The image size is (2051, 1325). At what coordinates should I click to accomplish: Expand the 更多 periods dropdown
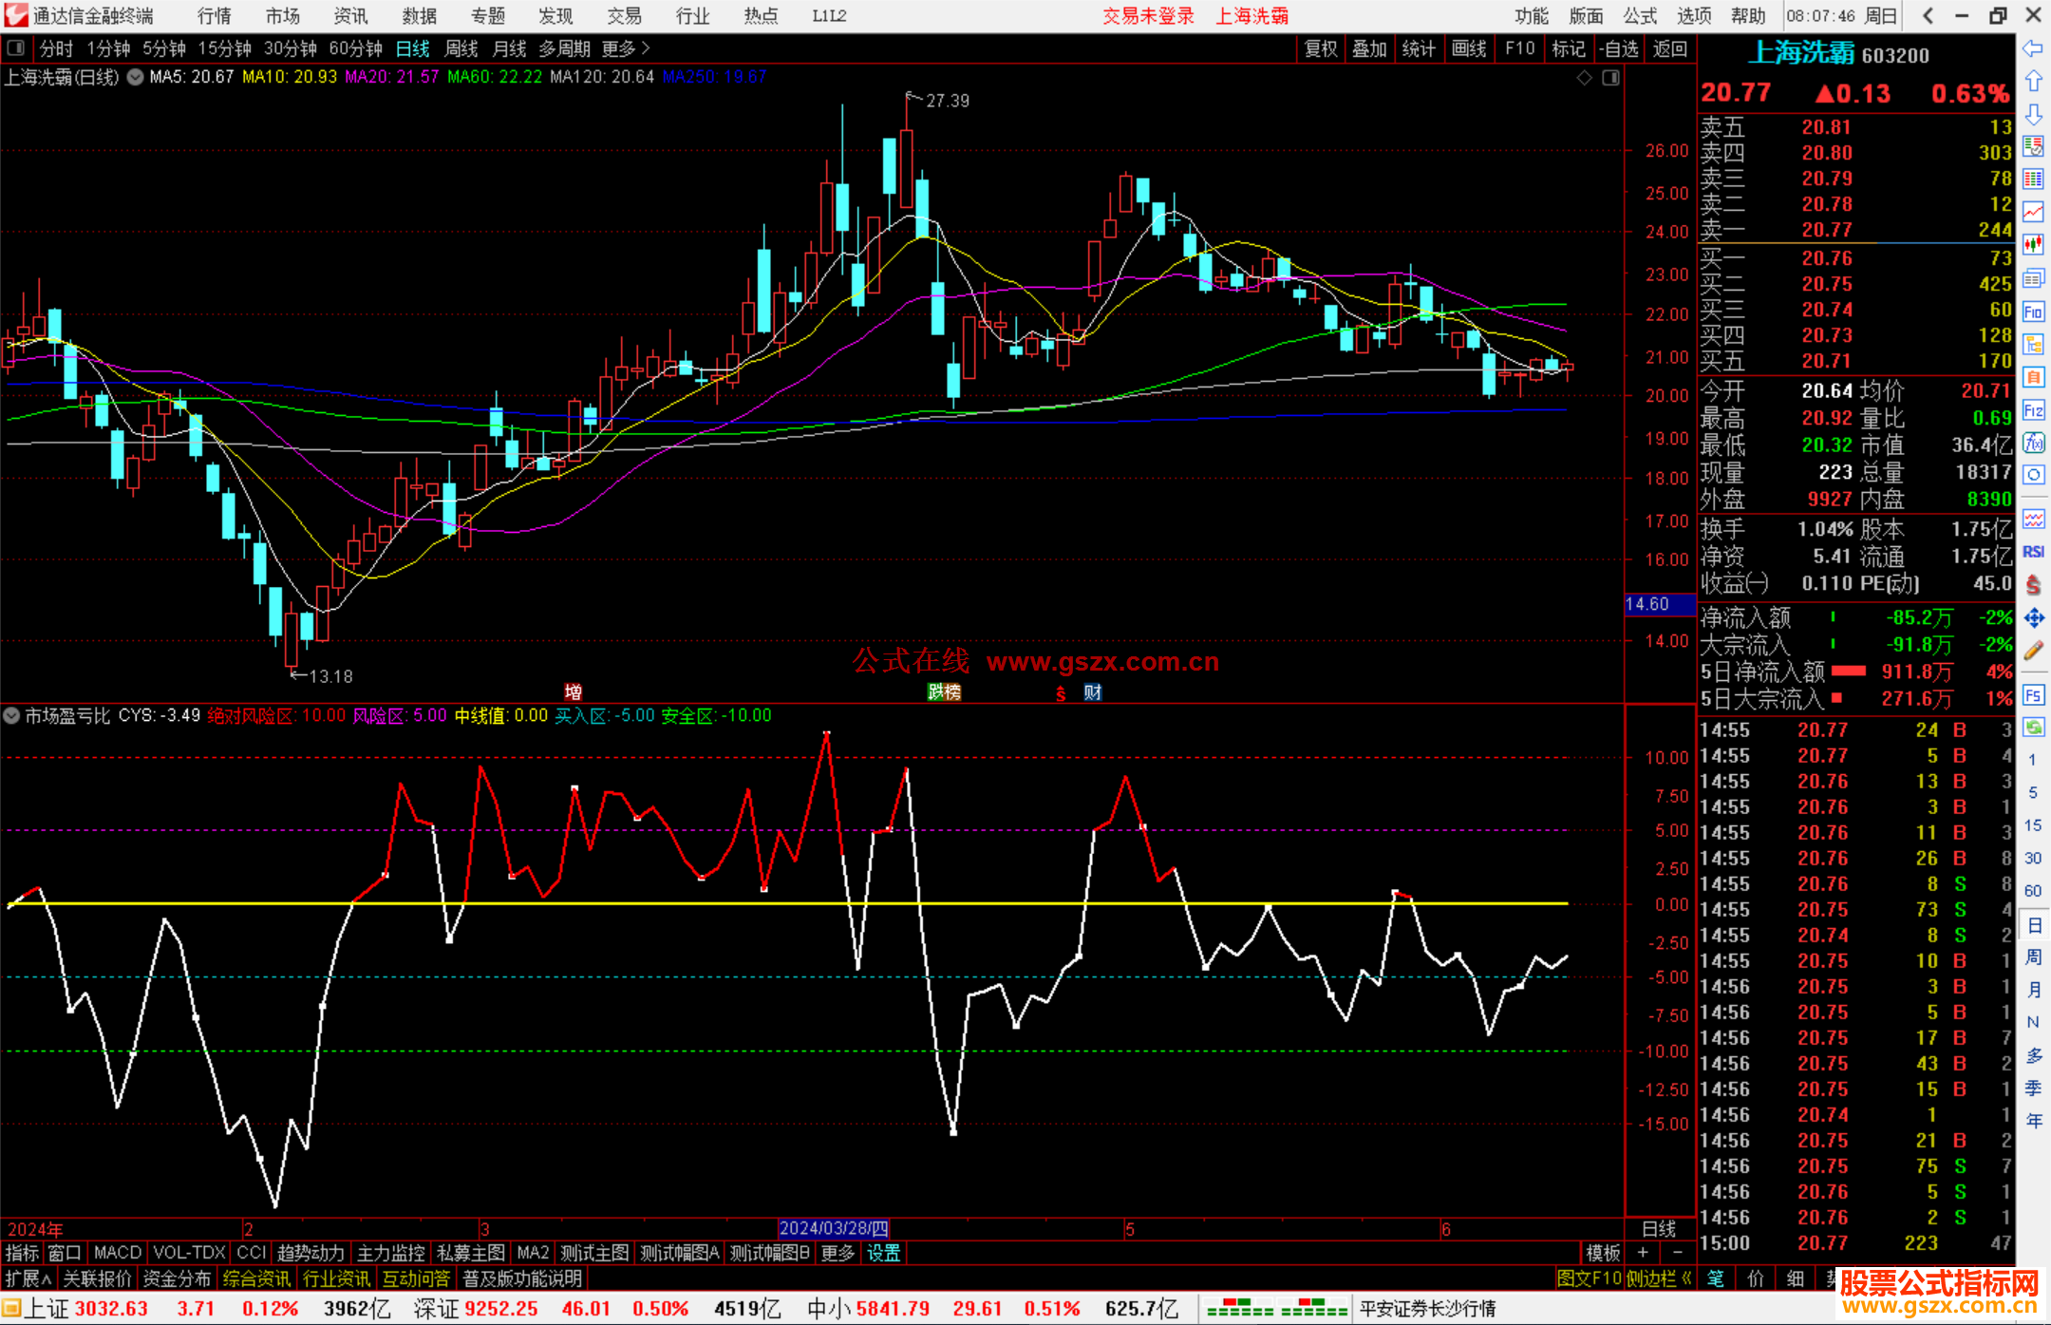click(626, 48)
